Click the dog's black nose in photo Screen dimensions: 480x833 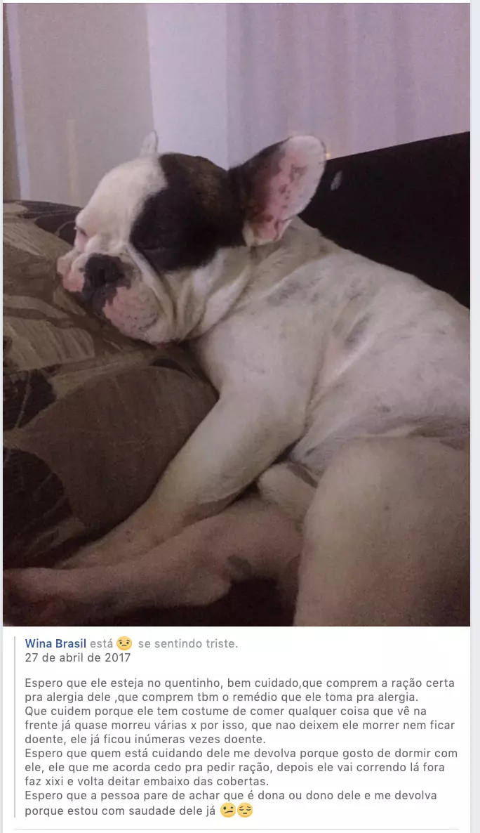pos(104,272)
